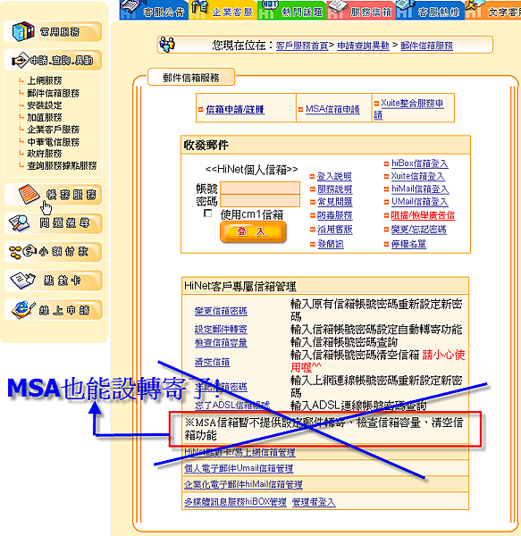The width and height of the screenshot is (521, 536).
Task: Click the IE icon for 線上申請
Action: (x=23, y=310)
